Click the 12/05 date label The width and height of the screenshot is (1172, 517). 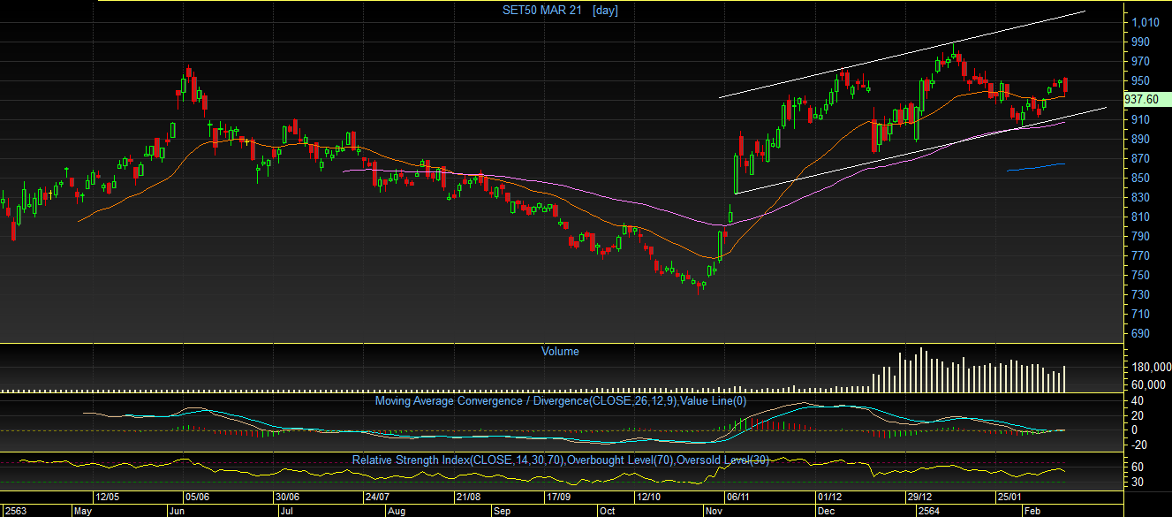[x=110, y=497]
